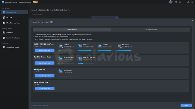Search Entire Disk for Msft Virtual Disk
This screenshot has height=109, width=195.
[x=44, y=88]
